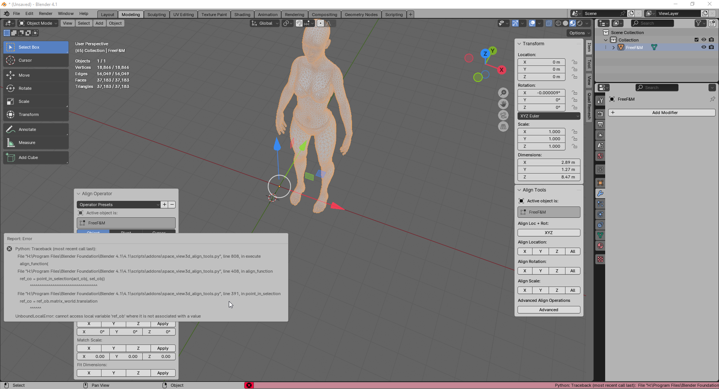Click the blue Z axis gizmo ball
The height and width of the screenshot is (389, 719).
click(485, 53)
